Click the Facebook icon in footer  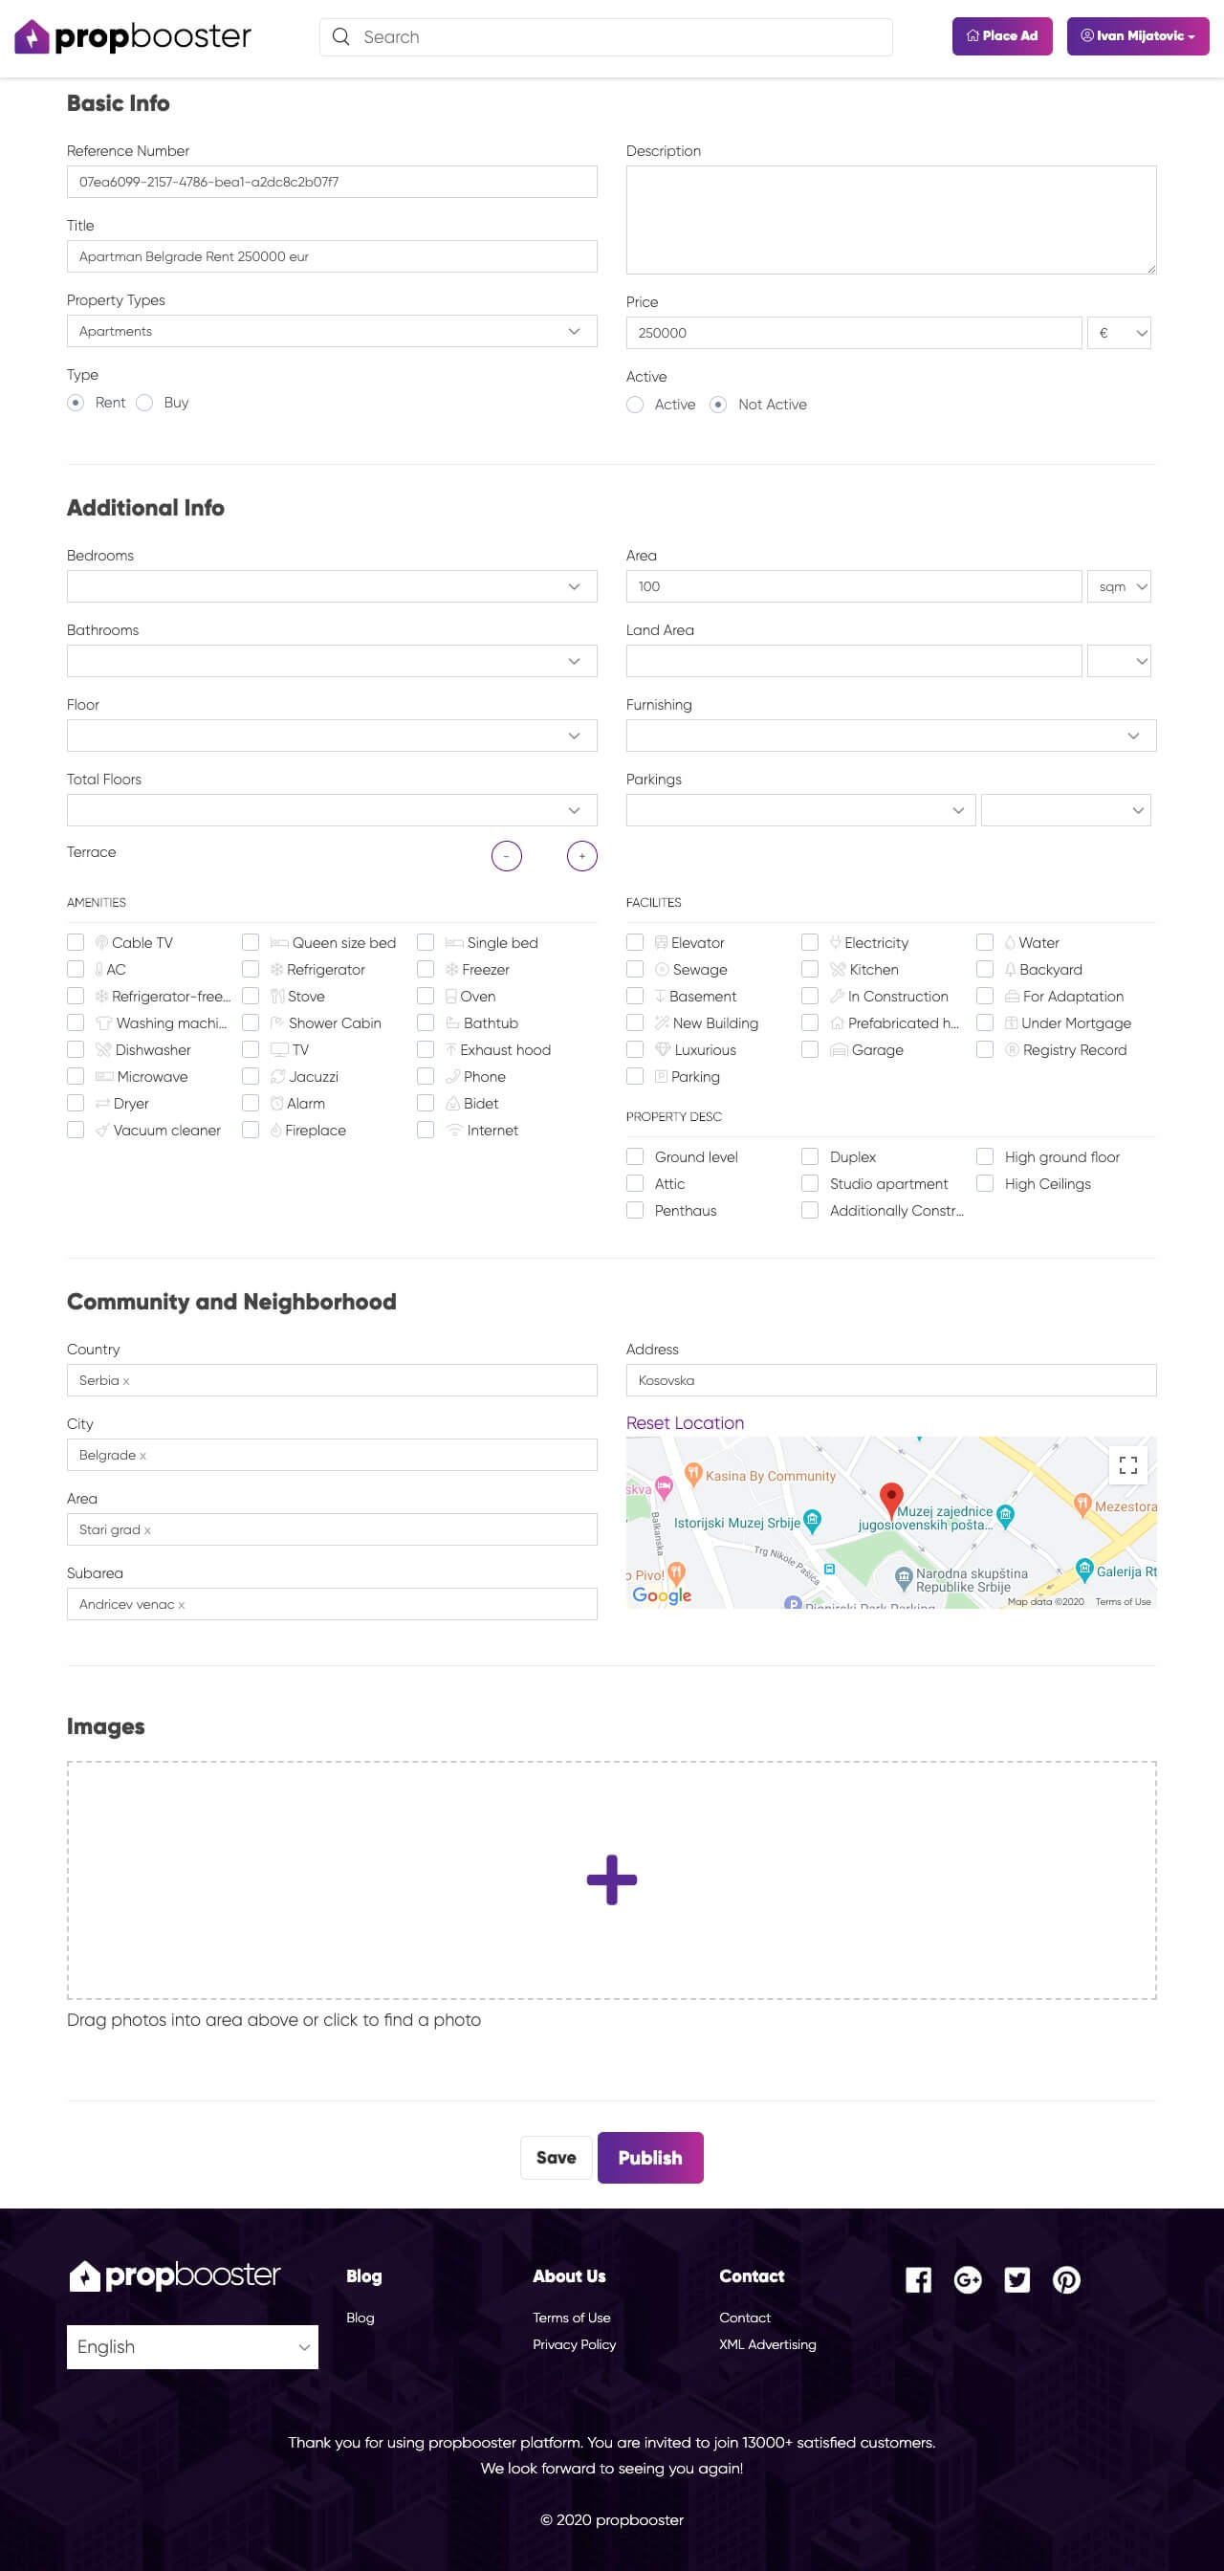pyautogui.click(x=918, y=2279)
